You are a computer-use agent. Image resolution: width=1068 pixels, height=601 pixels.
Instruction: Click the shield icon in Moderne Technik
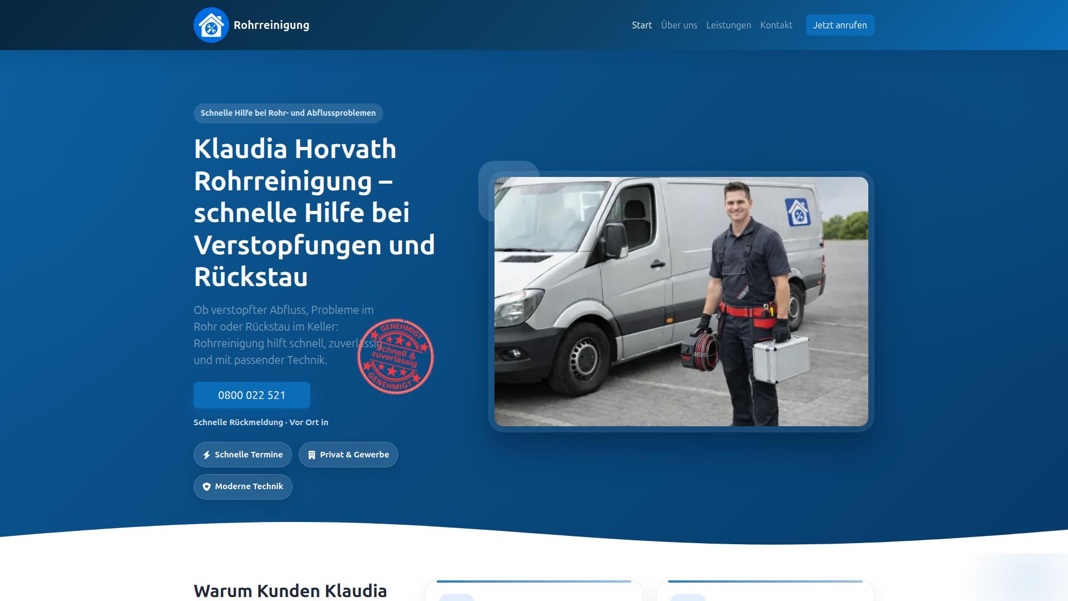pos(206,487)
